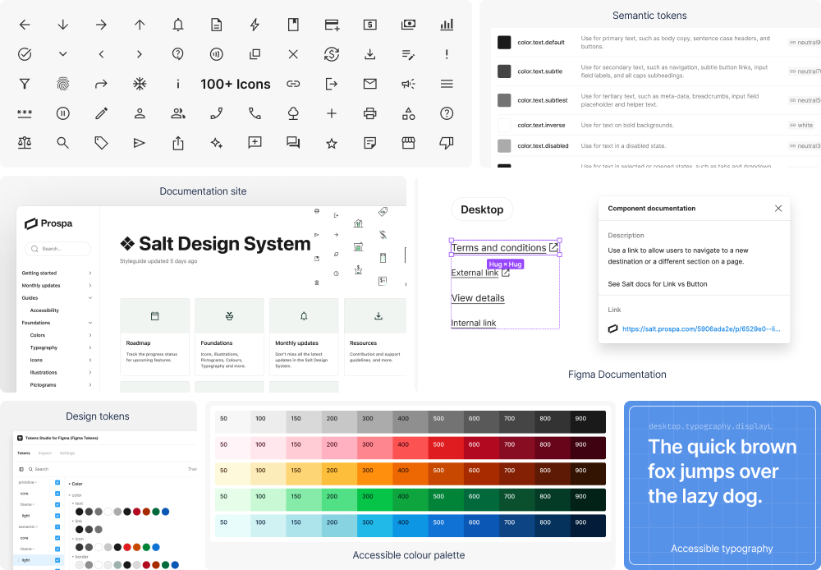Switch to the Inspect tab in Tokens Studio
This screenshot has width=821, height=570.
(x=45, y=453)
